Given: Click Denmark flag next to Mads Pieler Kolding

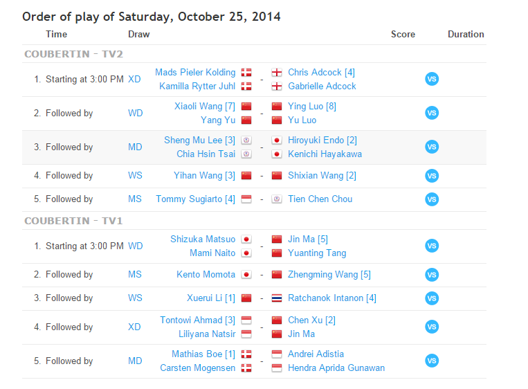Looking at the screenshot, I should coord(246,73).
